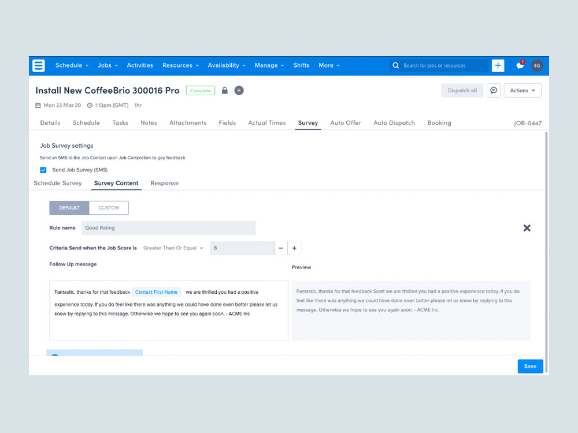Switch to the Actual Times tab
The height and width of the screenshot is (433, 578).
click(267, 123)
